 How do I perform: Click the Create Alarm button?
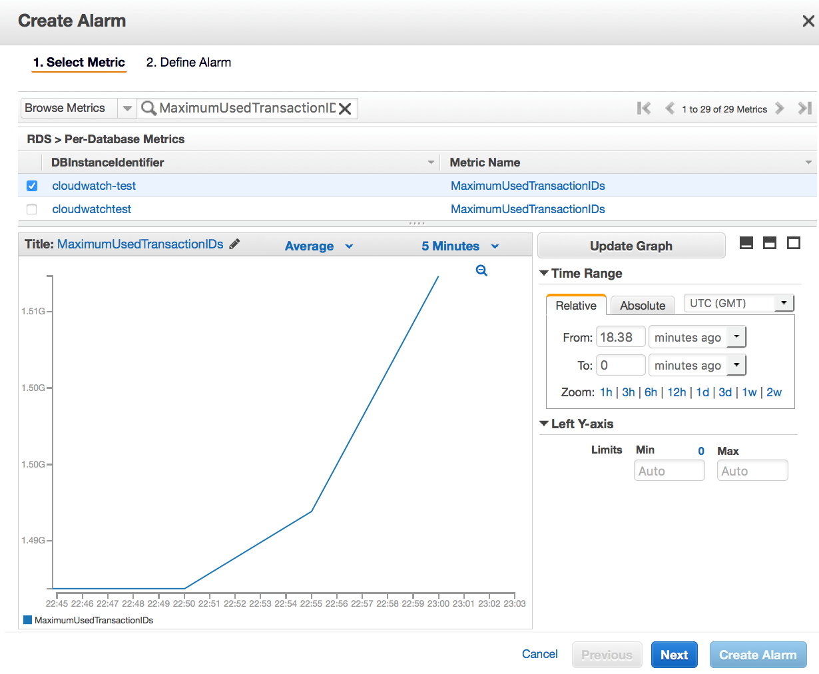[758, 655]
